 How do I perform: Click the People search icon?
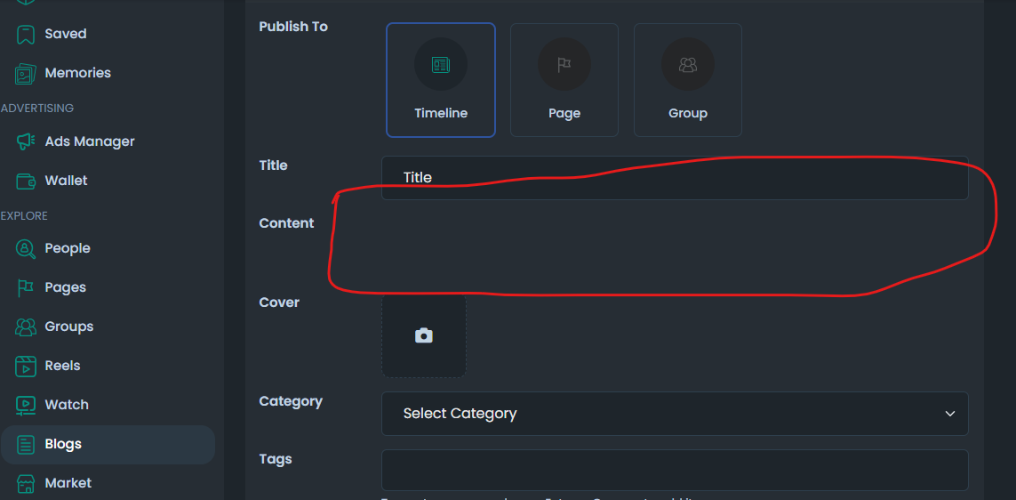coord(25,248)
